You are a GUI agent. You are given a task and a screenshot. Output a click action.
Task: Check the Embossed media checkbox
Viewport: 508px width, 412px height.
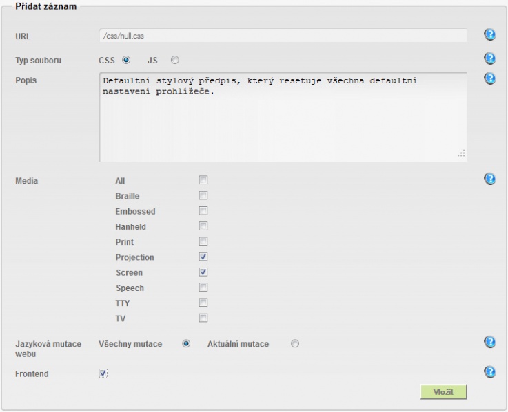pos(203,211)
